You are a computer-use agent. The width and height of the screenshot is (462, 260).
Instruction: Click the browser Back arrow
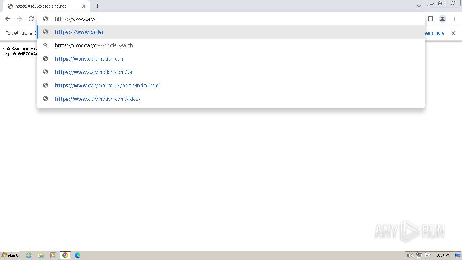tap(8, 19)
